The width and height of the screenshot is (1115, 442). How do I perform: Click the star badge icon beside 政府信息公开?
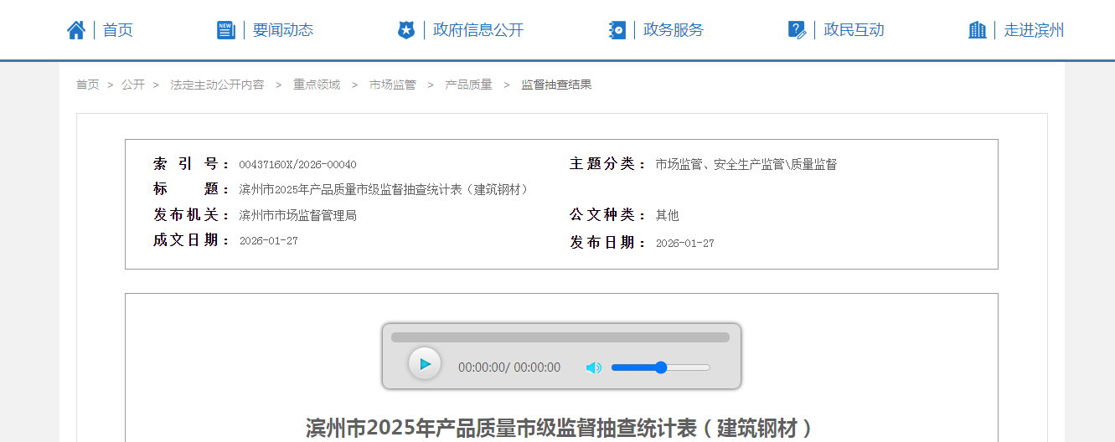(406, 30)
